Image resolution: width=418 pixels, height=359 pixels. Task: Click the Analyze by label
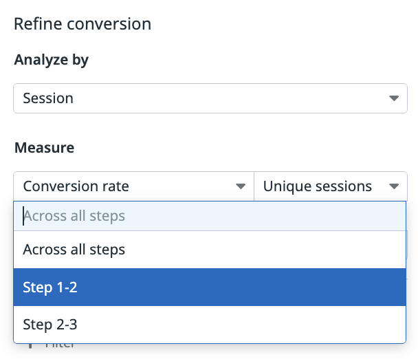(51, 60)
